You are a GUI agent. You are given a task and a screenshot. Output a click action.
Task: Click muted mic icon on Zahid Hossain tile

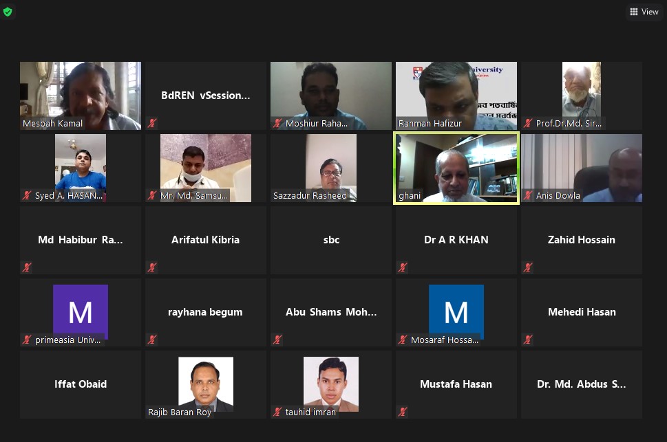point(528,267)
